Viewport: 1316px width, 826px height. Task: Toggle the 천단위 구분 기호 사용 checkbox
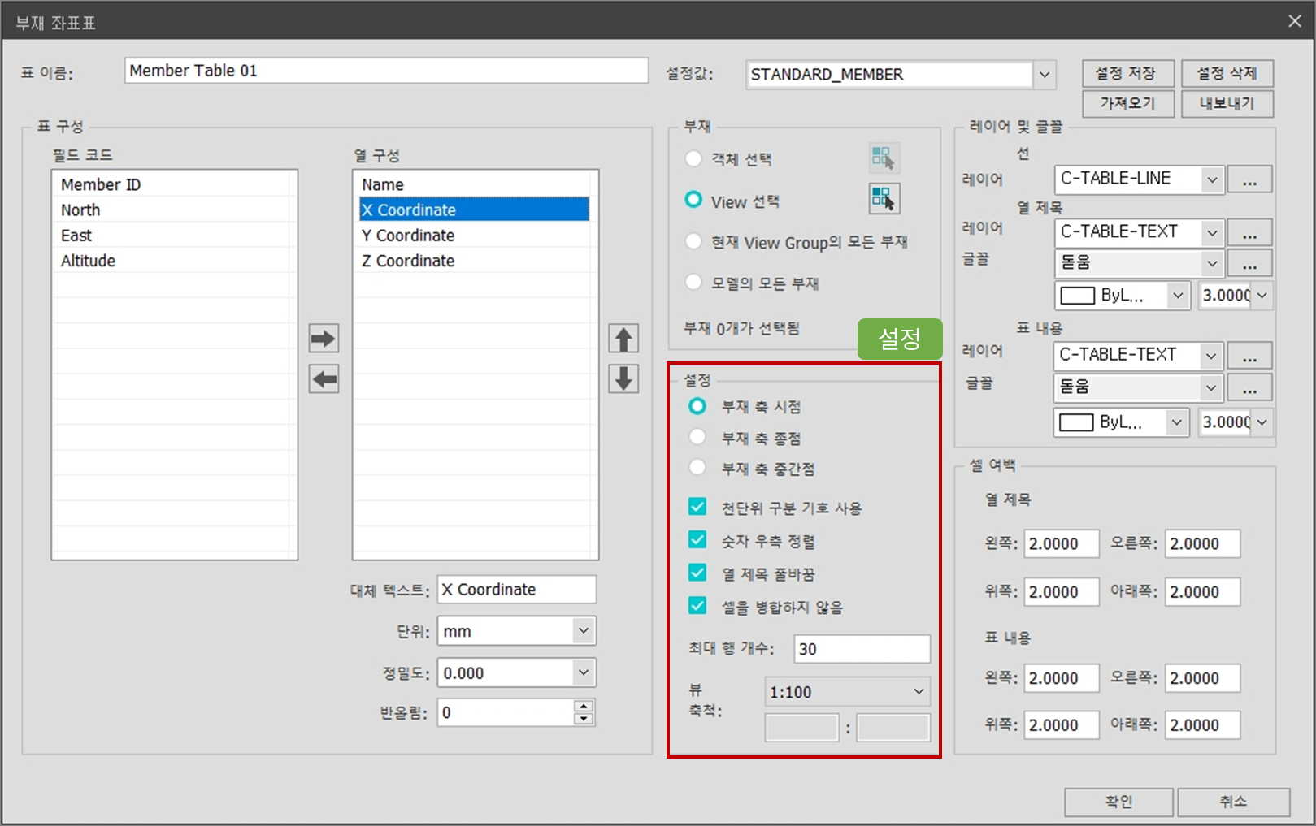point(697,508)
